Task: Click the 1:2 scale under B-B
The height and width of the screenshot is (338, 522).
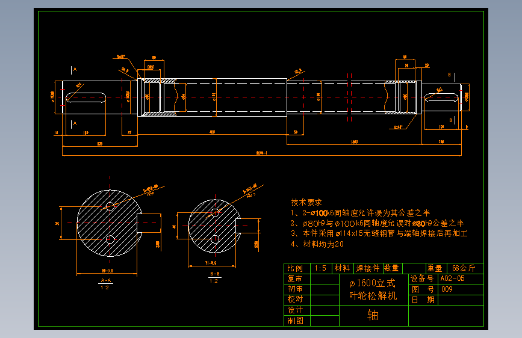Action: pyautogui.click(x=214, y=281)
